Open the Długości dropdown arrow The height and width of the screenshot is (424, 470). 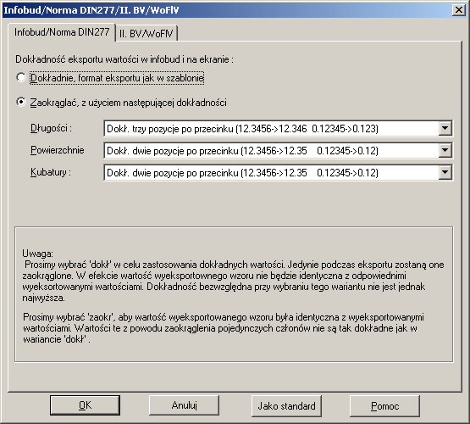click(445, 128)
